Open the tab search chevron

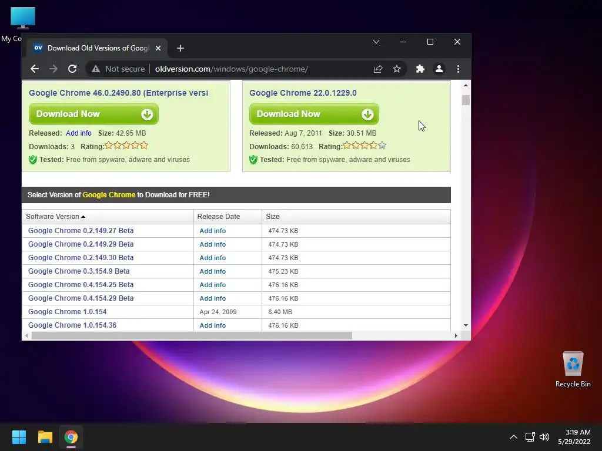(x=376, y=42)
